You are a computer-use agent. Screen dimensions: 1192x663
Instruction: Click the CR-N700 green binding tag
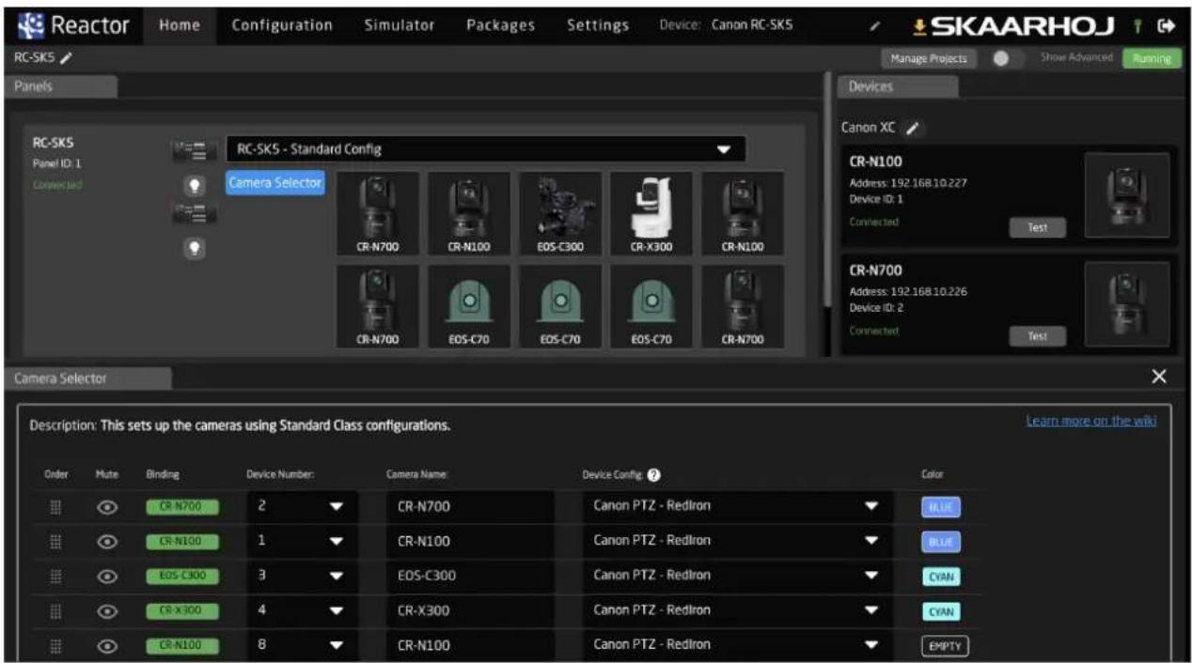tap(181, 507)
